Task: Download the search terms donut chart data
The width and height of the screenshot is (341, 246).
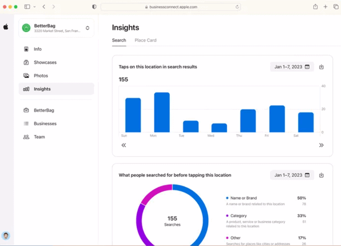Action: (321, 175)
